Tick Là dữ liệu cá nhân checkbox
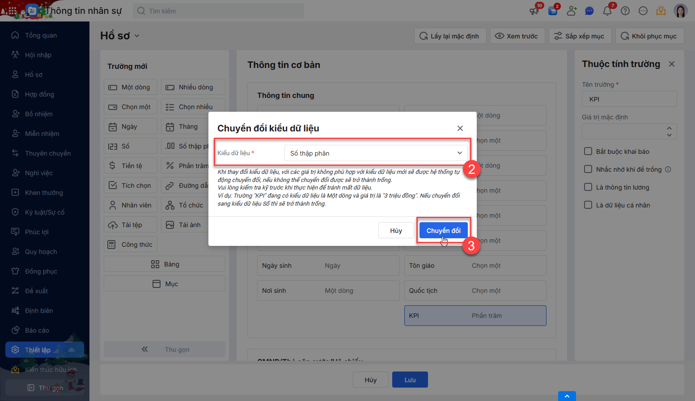 coord(588,205)
